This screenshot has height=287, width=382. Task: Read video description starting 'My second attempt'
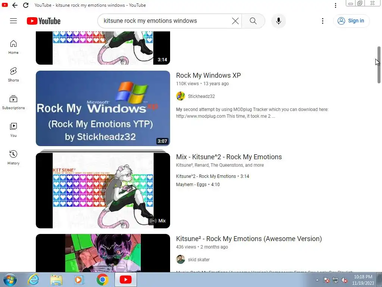coord(252,113)
